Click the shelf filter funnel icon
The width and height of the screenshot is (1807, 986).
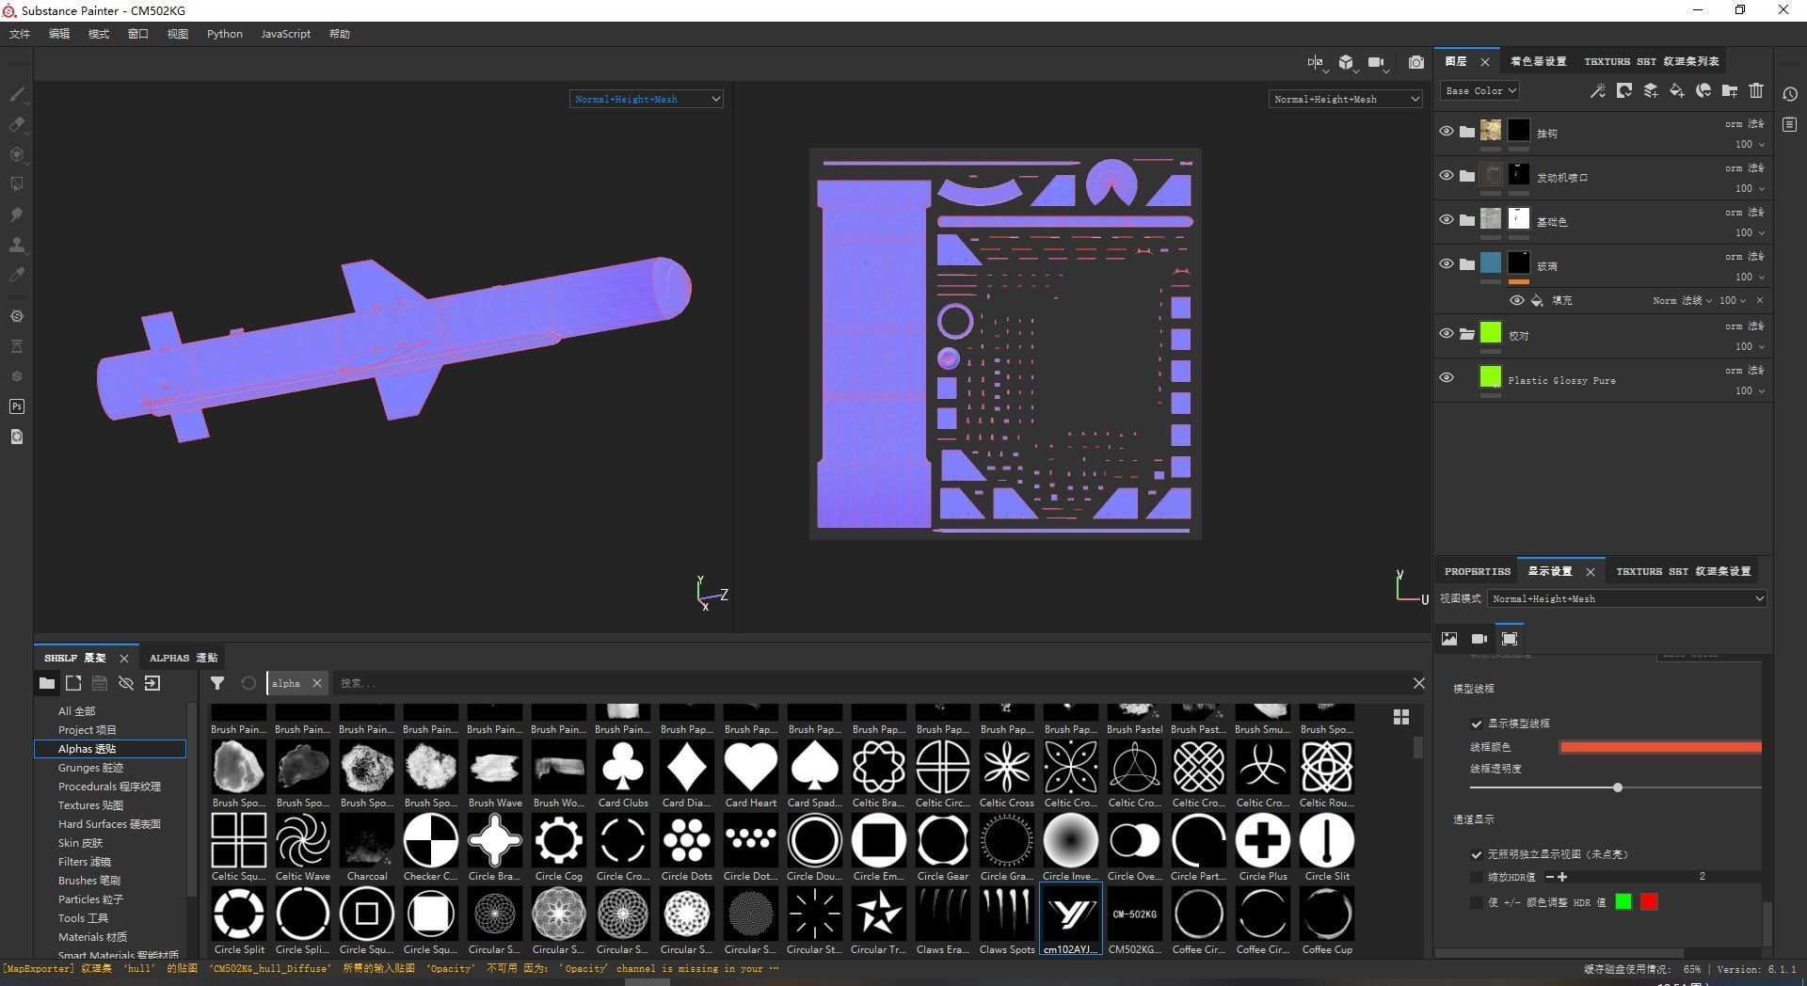pyautogui.click(x=217, y=683)
